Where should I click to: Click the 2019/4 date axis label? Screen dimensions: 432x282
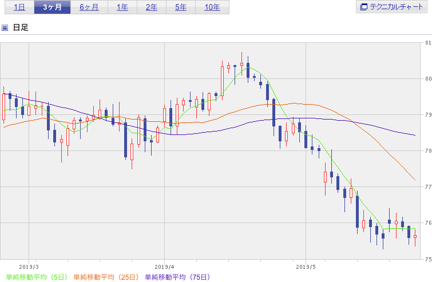coord(164,267)
